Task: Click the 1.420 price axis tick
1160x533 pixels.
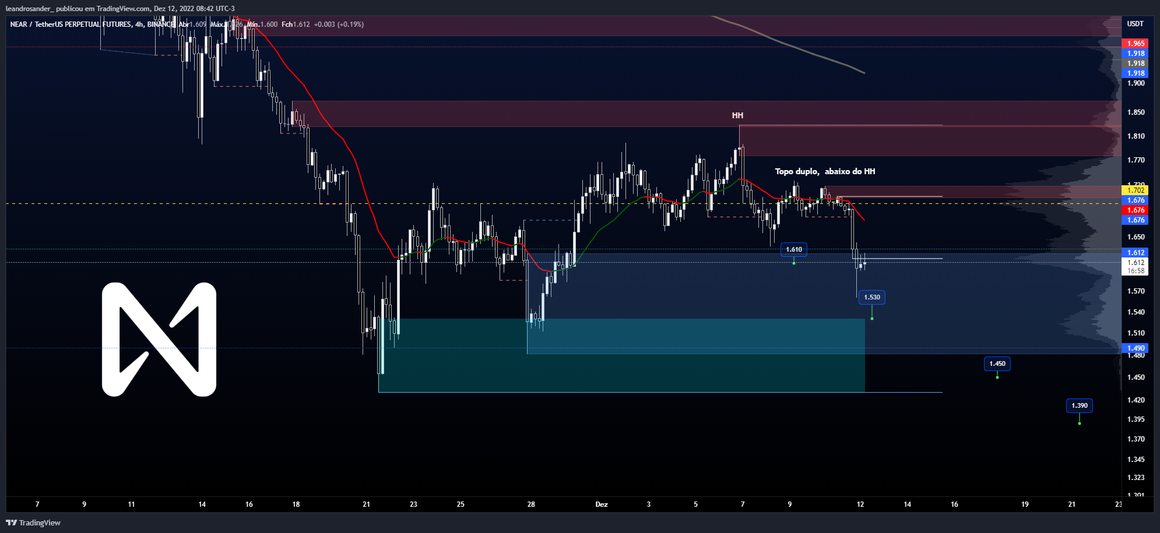Action: tap(1136, 400)
